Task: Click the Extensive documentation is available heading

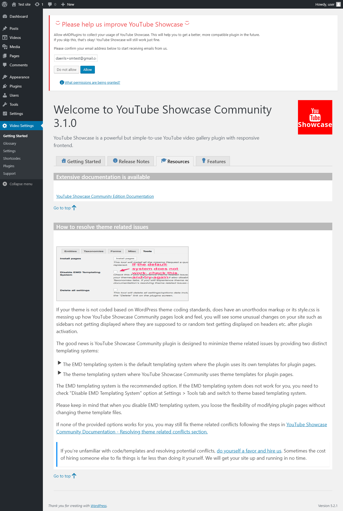Action: click(103, 177)
